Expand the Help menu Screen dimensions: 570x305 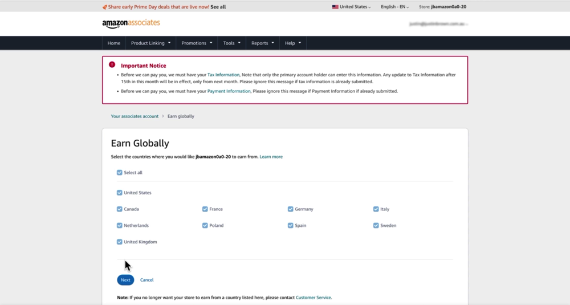[292, 43]
